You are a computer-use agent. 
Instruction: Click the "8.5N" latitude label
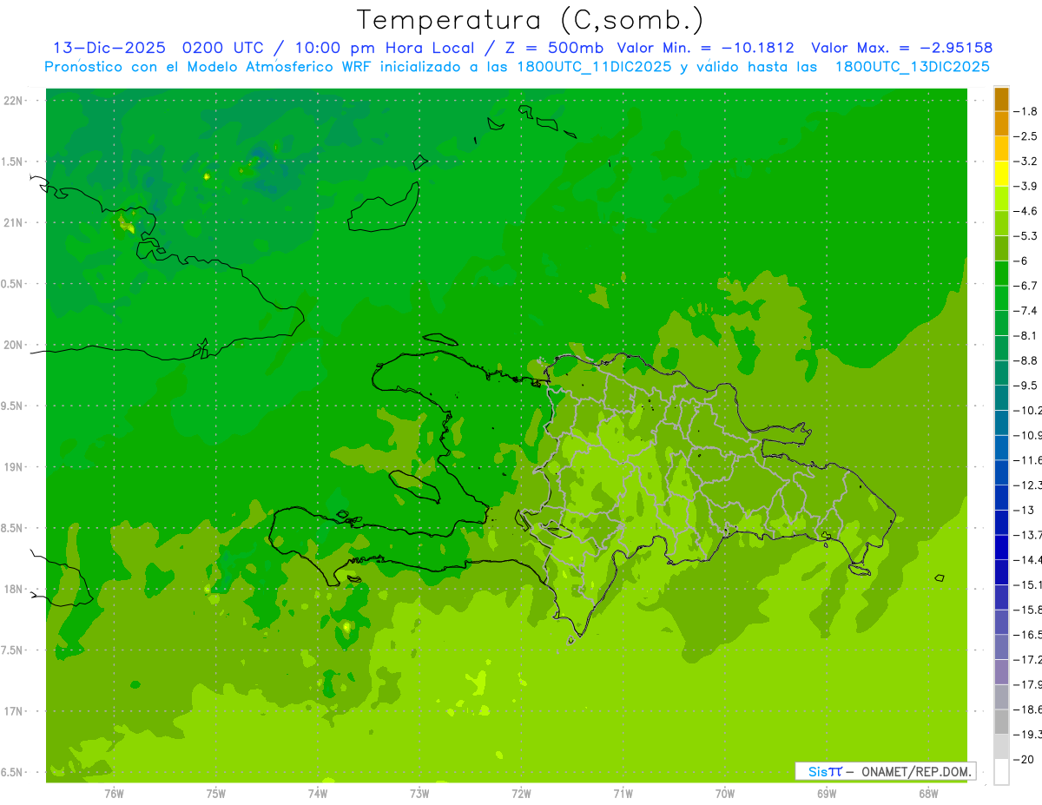(x=13, y=528)
